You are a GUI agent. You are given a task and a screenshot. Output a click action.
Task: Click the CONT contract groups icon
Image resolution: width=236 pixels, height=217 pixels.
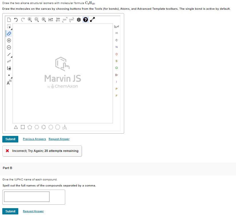[x=72, y=20]
